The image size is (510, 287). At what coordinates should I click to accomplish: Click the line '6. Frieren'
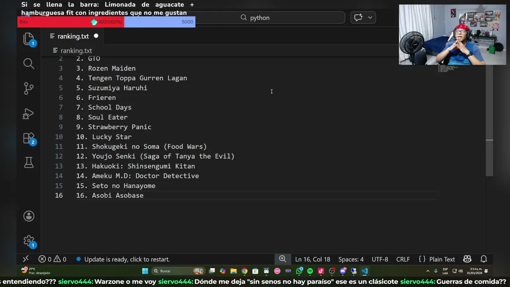(96, 98)
